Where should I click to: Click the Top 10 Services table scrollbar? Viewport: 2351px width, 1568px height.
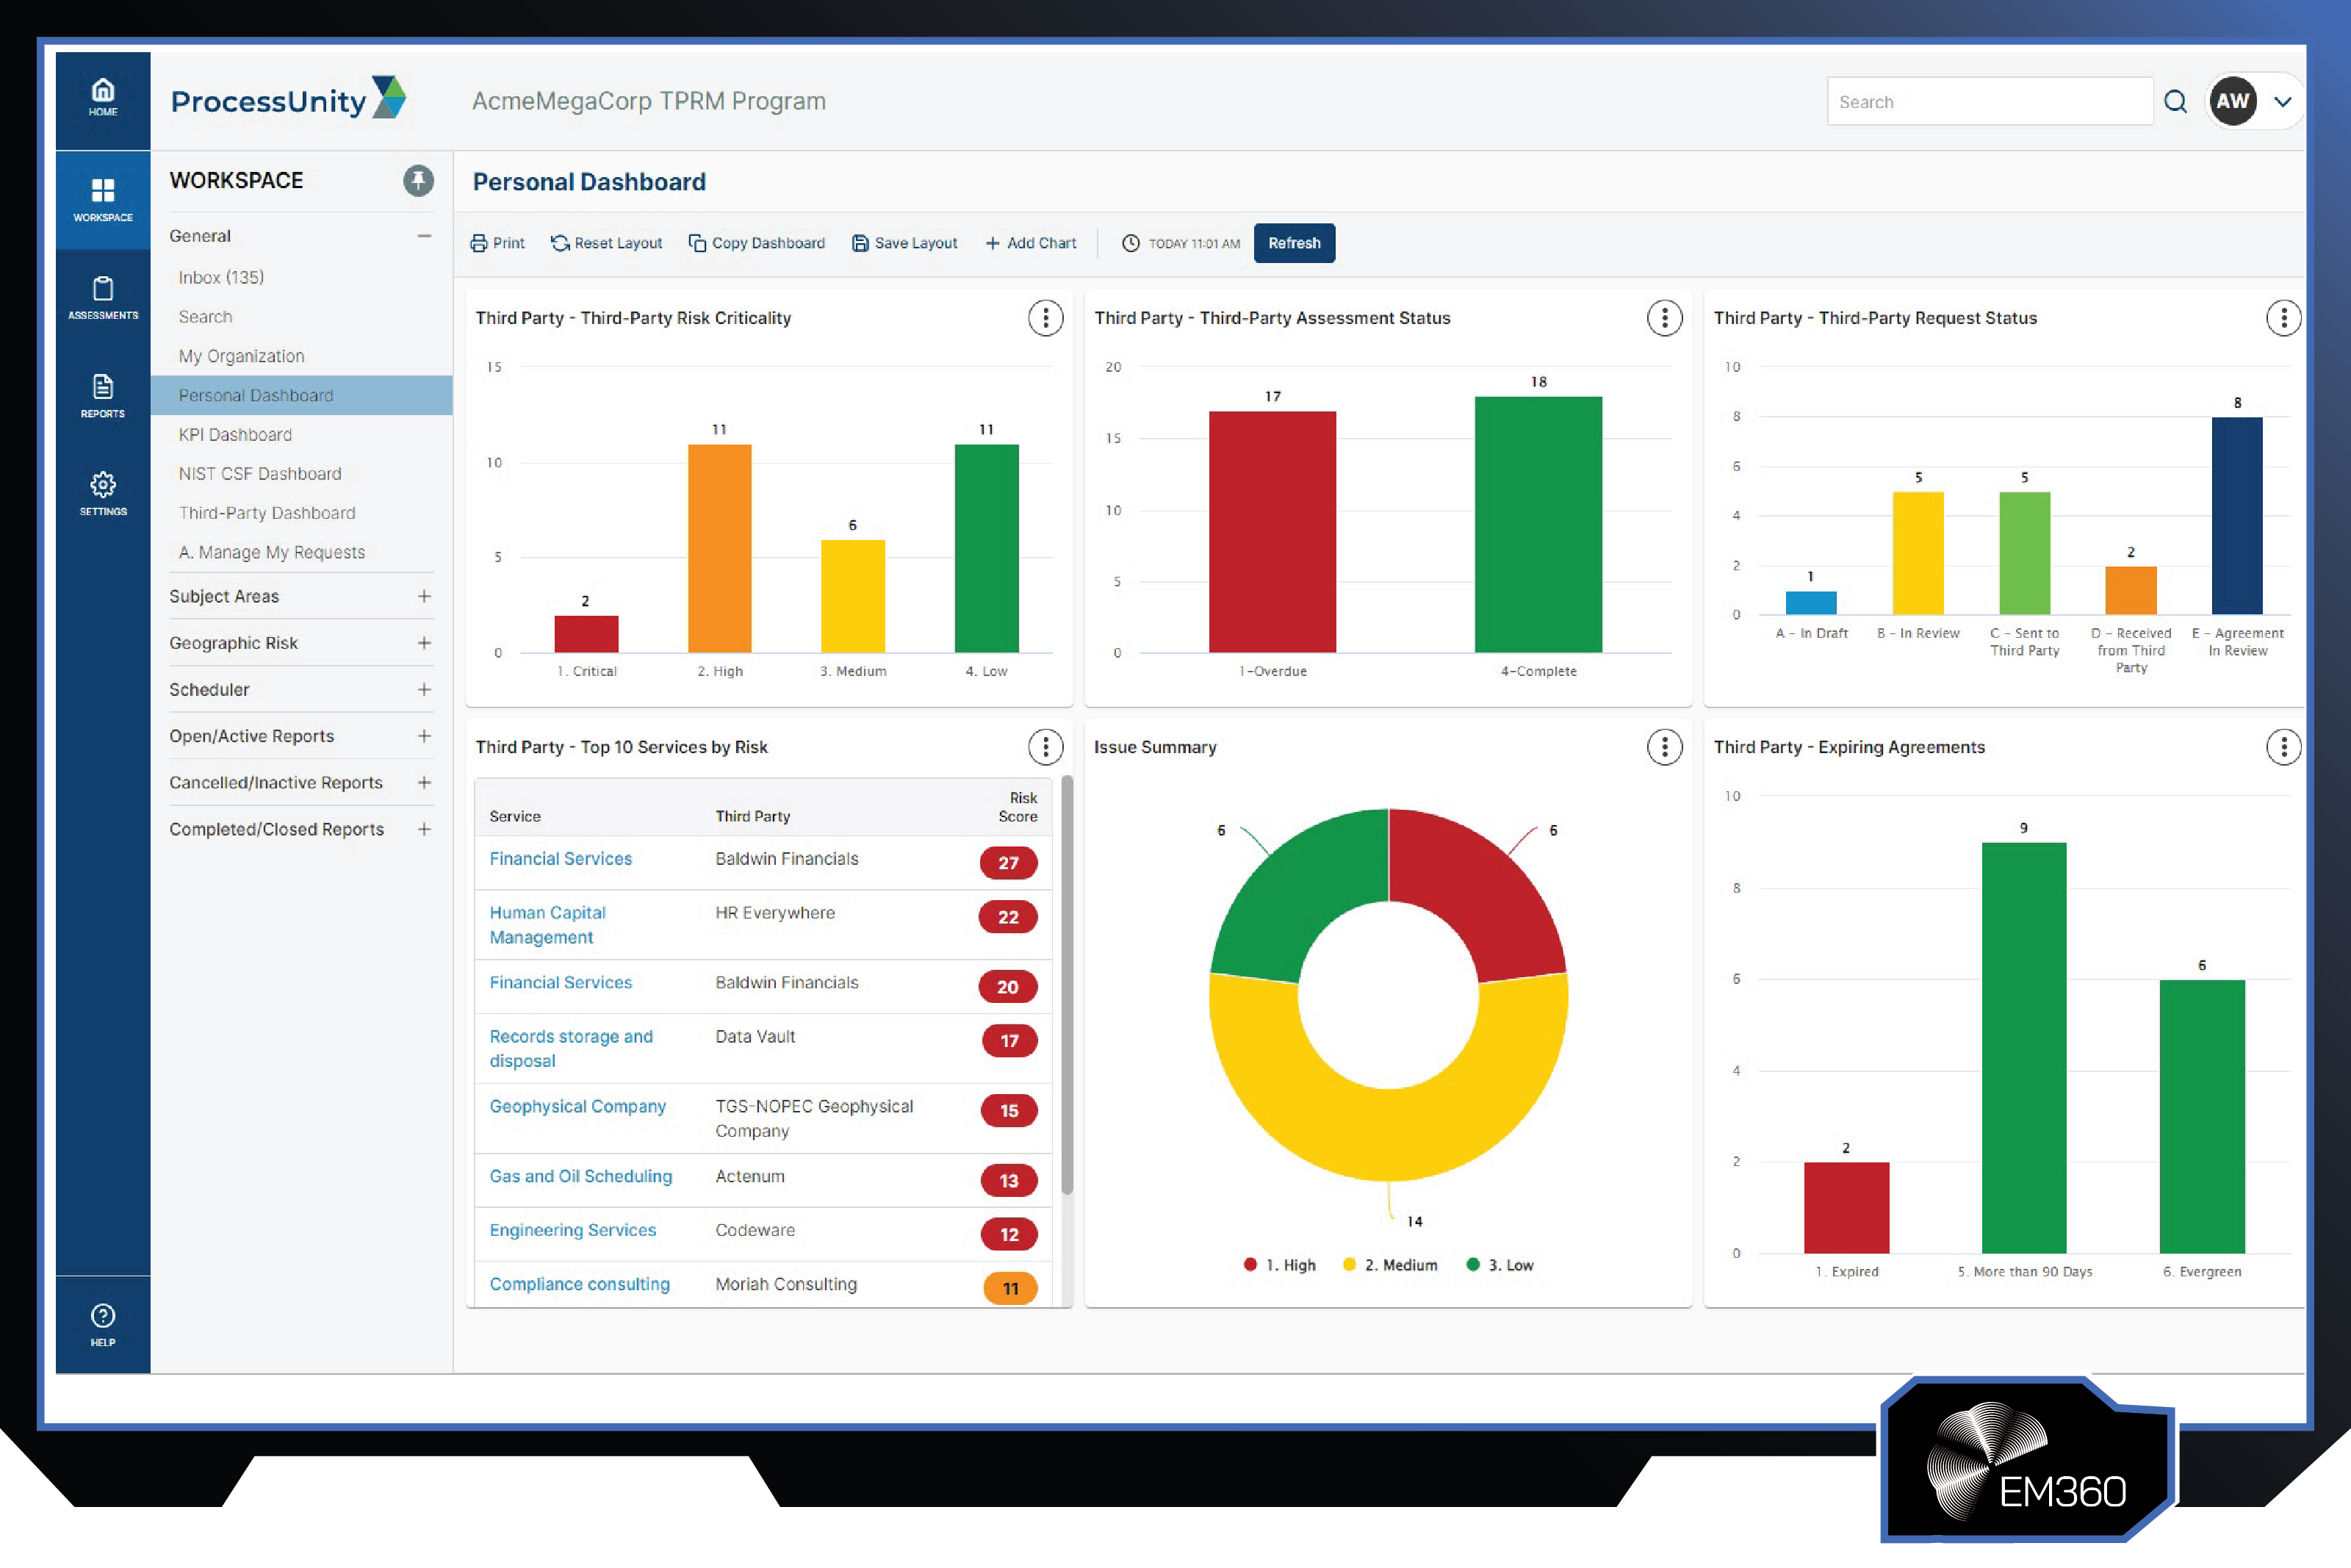point(1068,985)
